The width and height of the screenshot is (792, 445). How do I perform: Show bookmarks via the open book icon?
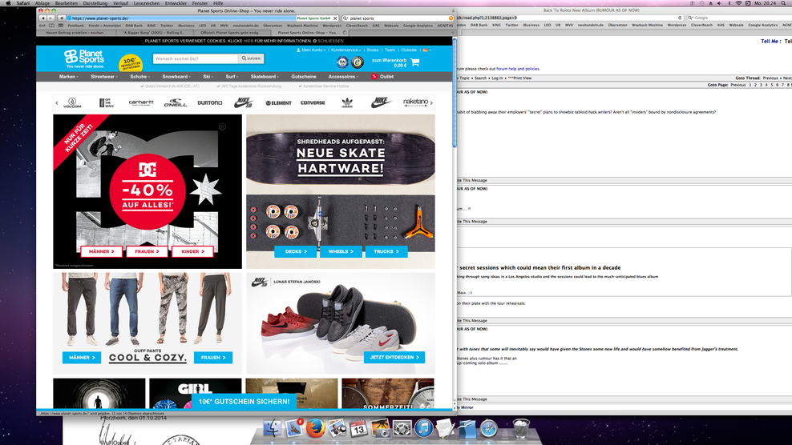pyautogui.click(x=51, y=26)
